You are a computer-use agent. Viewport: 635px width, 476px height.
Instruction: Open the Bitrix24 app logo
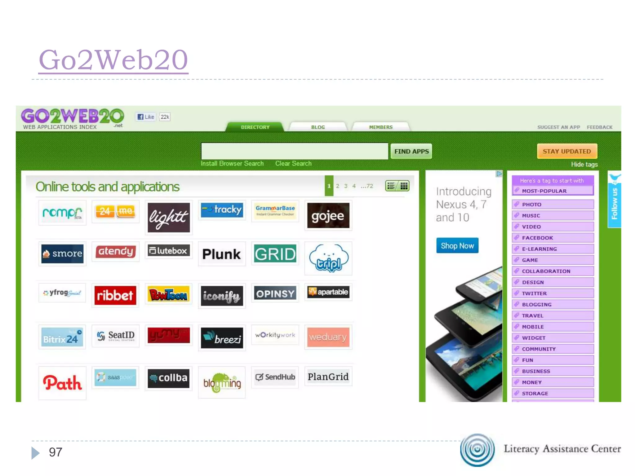click(62, 337)
